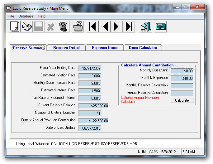
Task: Click the Edit record hand-writing icon
Action: (27, 27)
